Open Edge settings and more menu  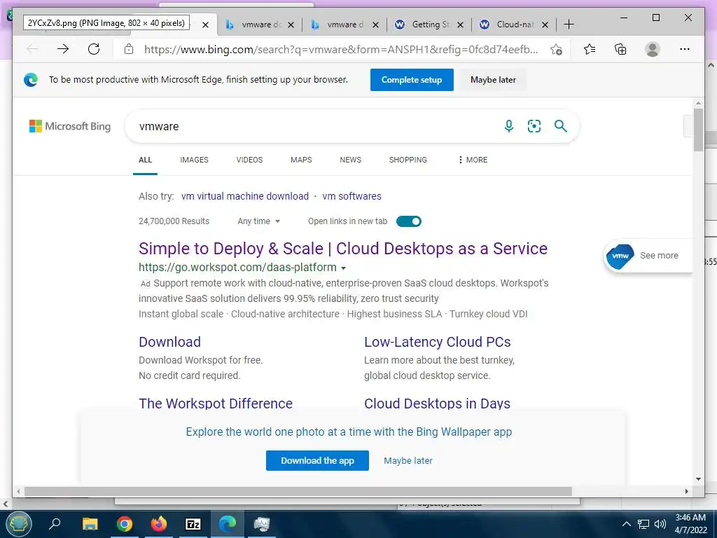click(685, 49)
